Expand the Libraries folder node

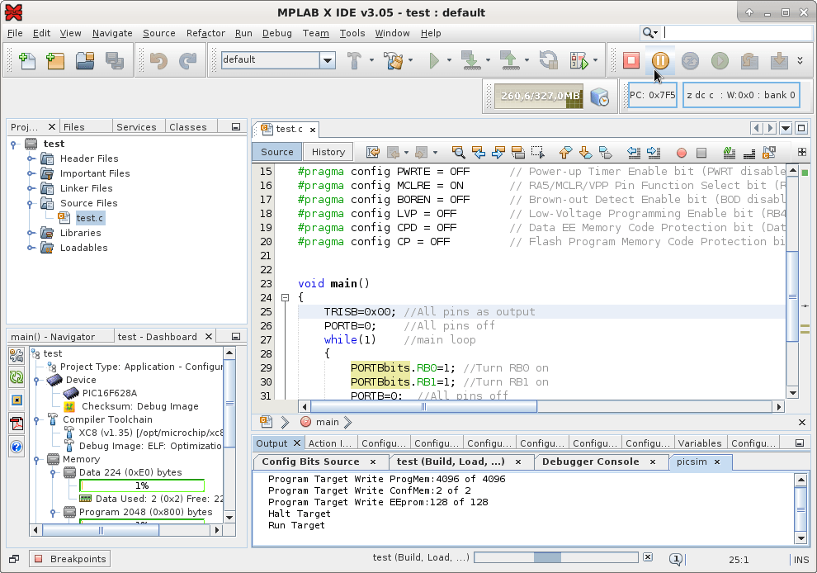pos(31,233)
